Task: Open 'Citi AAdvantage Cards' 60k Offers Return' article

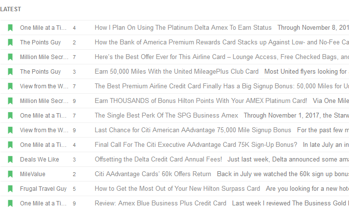Action: pyautogui.click(x=153, y=174)
